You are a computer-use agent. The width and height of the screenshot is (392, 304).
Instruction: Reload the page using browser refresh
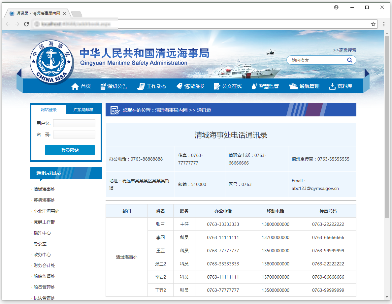point(26,24)
